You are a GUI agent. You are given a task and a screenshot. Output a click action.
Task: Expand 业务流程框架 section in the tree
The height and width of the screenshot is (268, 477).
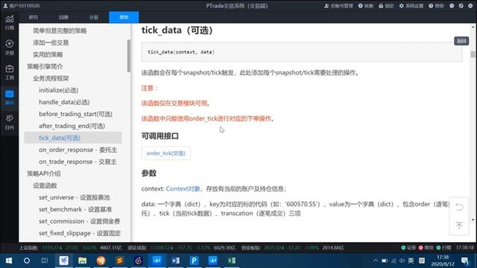click(x=51, y=78)
